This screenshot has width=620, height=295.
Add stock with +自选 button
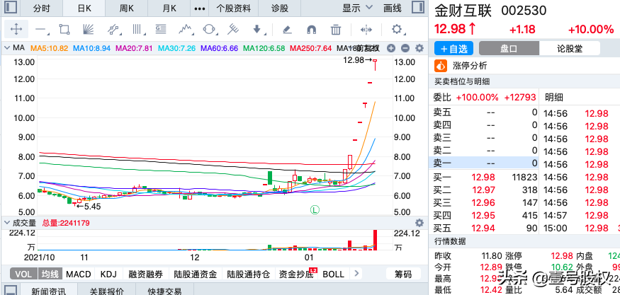[x=453, y=49]
